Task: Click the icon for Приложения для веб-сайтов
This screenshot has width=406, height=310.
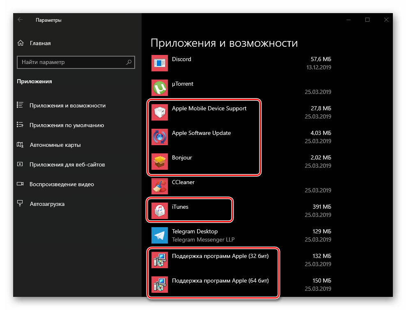Action: tap(20, 164)
